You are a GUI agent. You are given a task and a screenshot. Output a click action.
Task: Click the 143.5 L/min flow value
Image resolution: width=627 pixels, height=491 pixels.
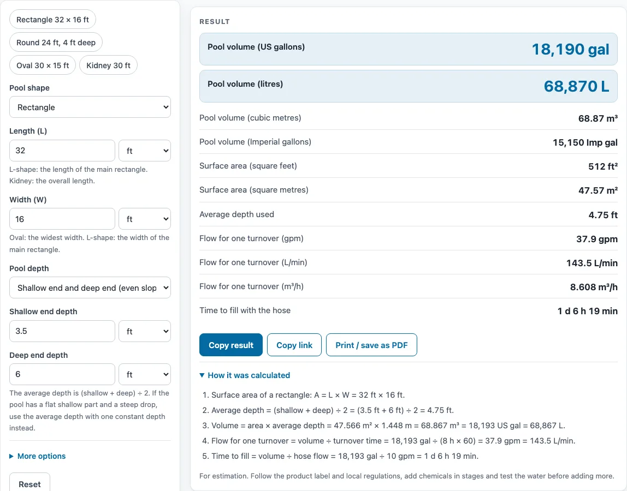tap(592, 263)
